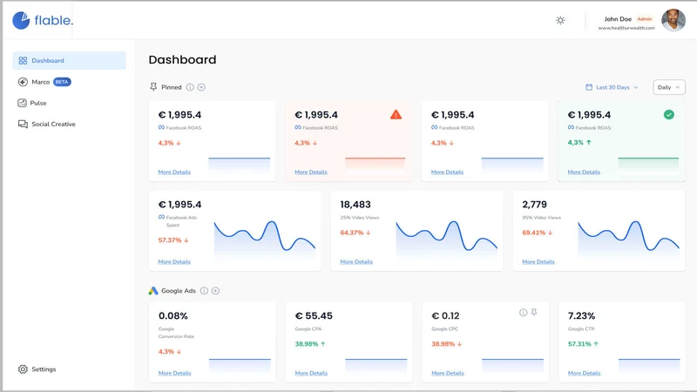Click Meta icon beside Facebook Ads Spent
Image resolution: width=697 pixels, height=392 pixels.
(161, 217)
